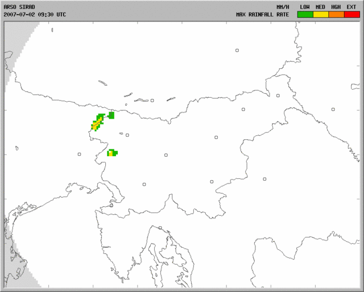Click the MED legend text label
364x292 pixels.
tap(320, 6)
